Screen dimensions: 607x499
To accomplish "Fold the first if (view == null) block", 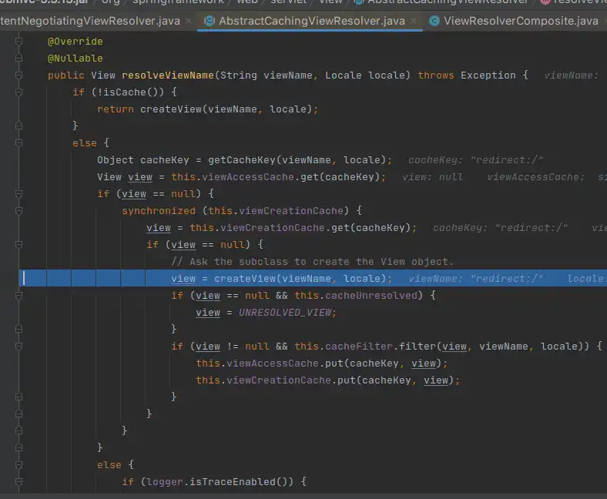I will click(18, 193).
